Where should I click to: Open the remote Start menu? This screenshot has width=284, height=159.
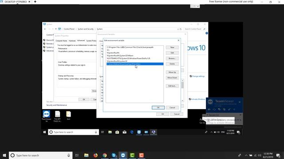(x=44, y=132)
